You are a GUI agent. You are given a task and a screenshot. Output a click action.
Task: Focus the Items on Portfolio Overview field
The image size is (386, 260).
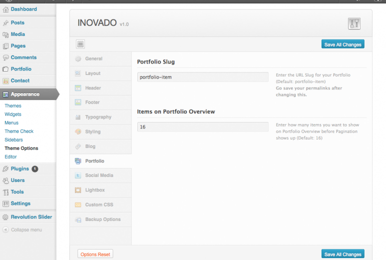click(203, 127)
